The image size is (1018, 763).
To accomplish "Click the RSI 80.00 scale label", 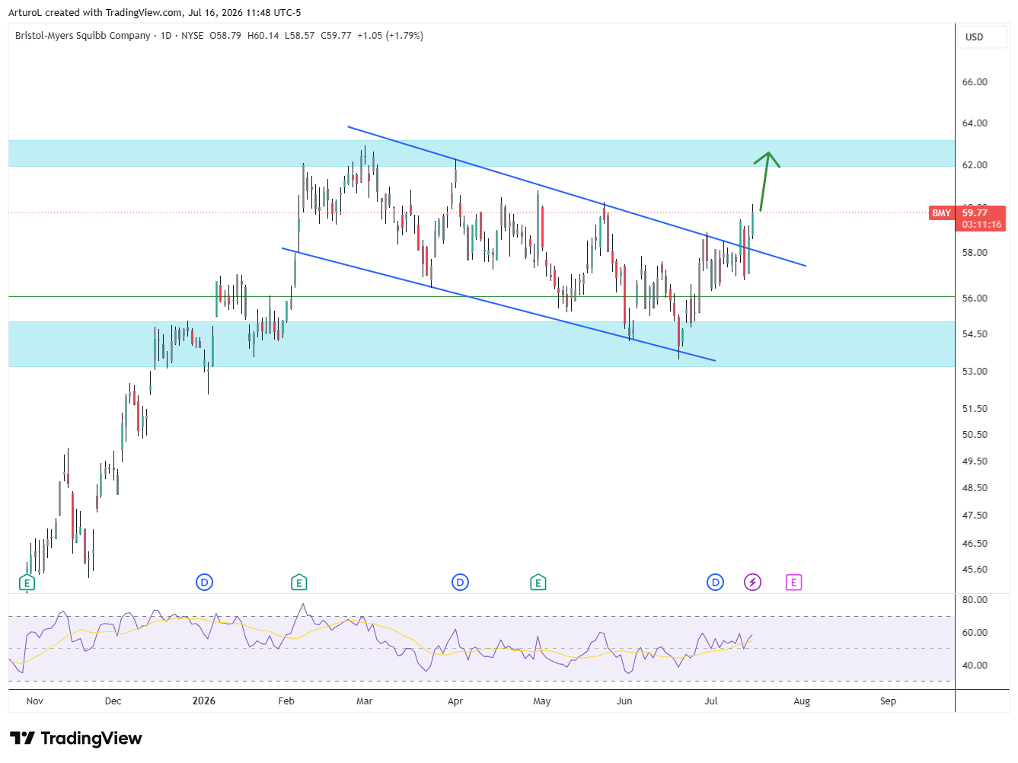I will pyautogui.click(x=975, y=599).
